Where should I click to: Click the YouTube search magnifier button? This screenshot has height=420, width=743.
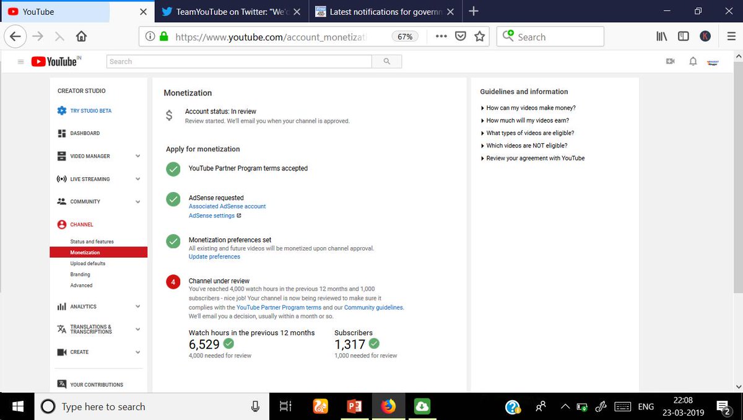(387, 61)
